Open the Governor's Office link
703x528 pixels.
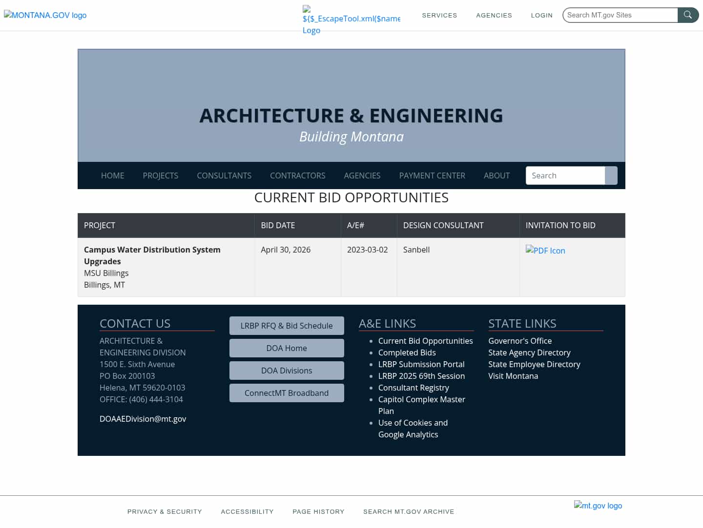[x=520, y=341]
